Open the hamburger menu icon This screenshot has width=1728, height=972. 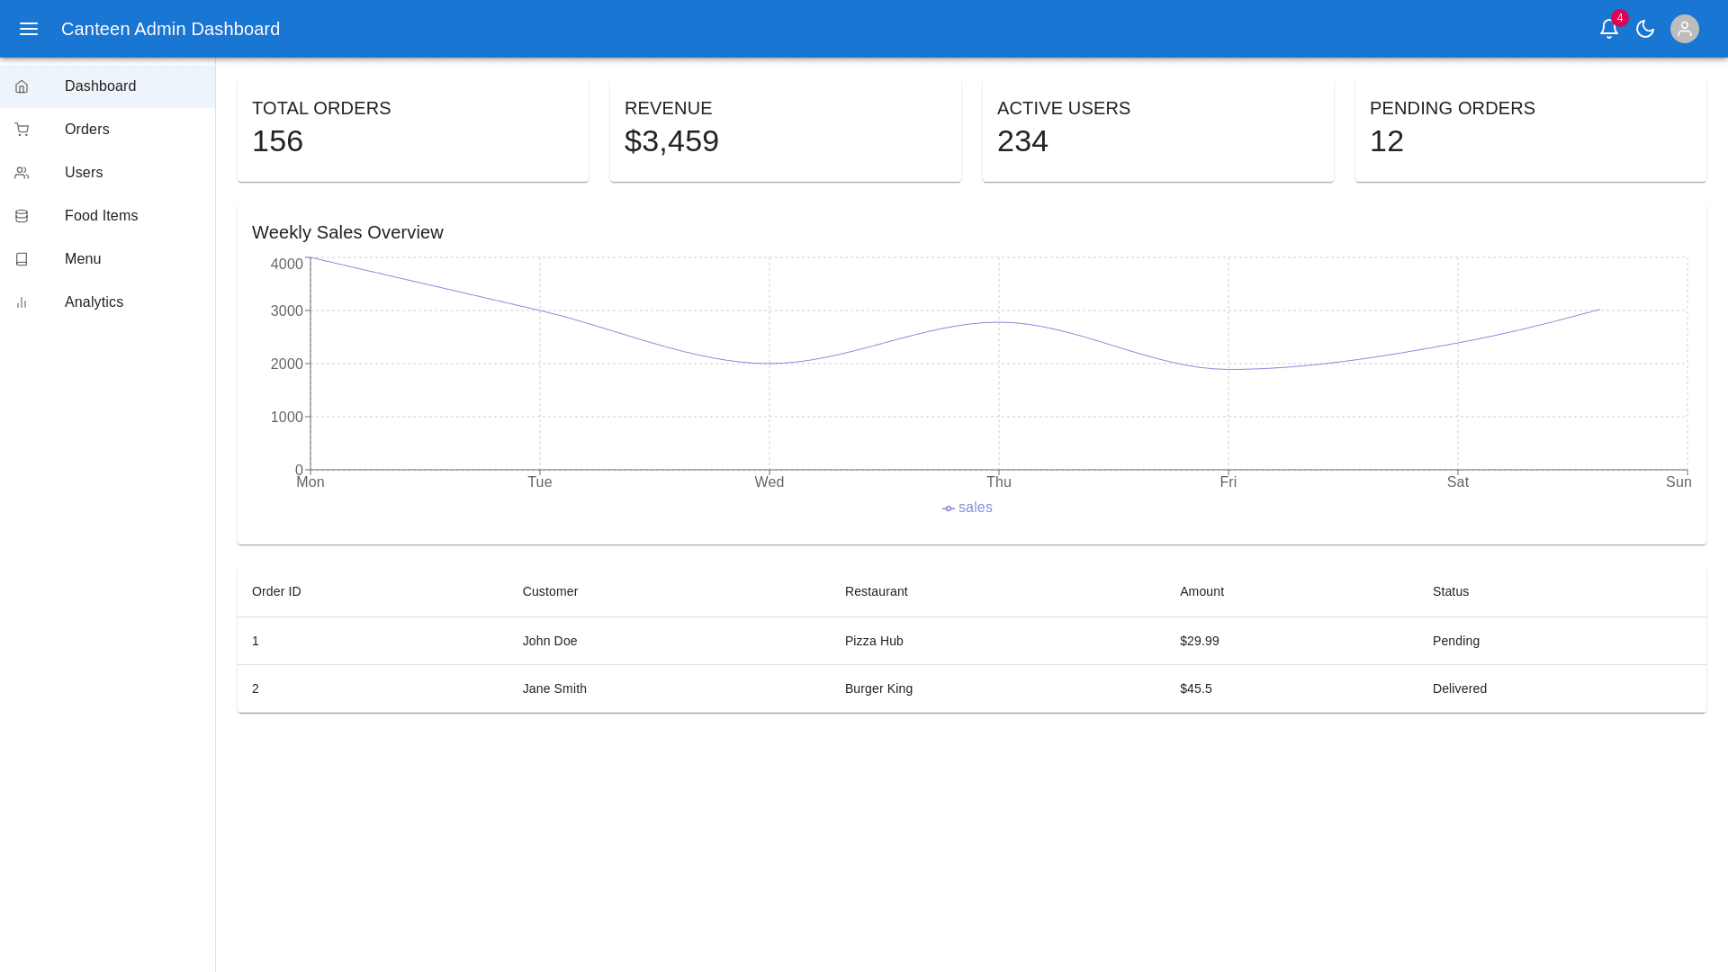click(x=29, y=29)
